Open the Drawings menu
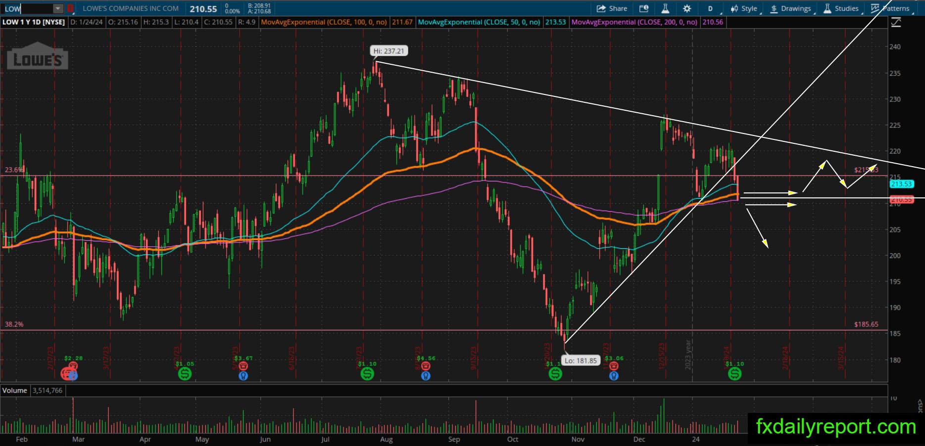Viewport: 925px width, 446px height. pyautogui.click(x=792, y=8)
